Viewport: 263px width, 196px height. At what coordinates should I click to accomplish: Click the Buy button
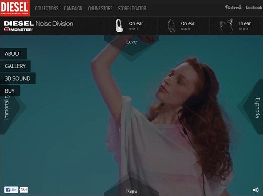[x=10, y=91]
